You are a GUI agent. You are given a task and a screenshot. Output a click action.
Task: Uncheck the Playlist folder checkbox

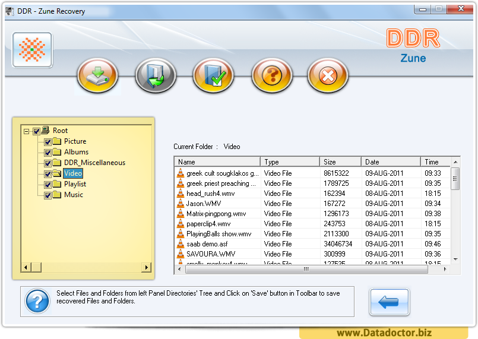[x=48, y=185]
